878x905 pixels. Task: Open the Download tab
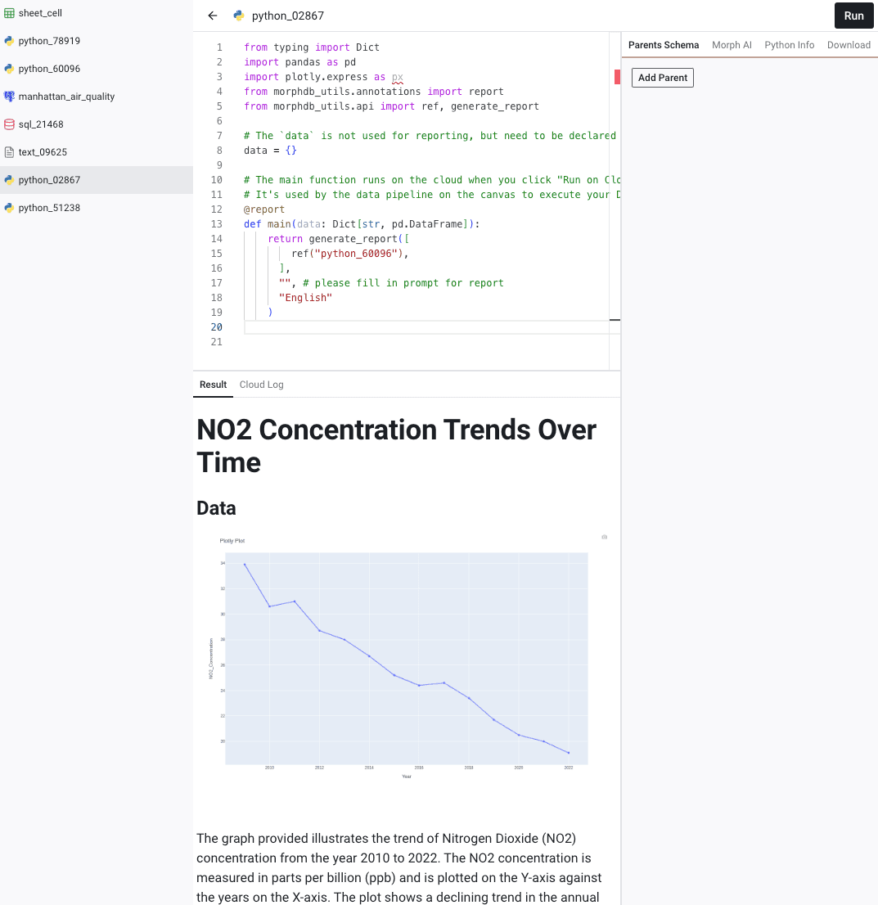[x=849, y=45]
